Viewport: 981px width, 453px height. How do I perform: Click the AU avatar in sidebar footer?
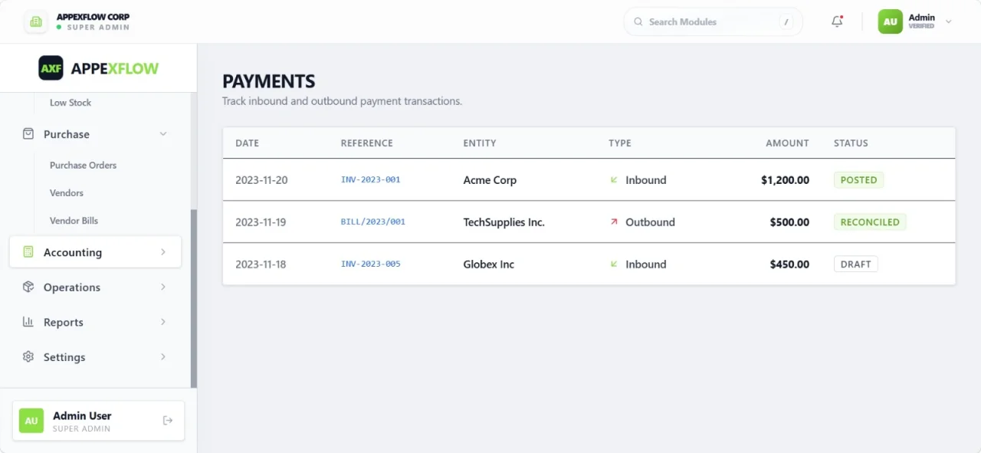pos(31,421)
